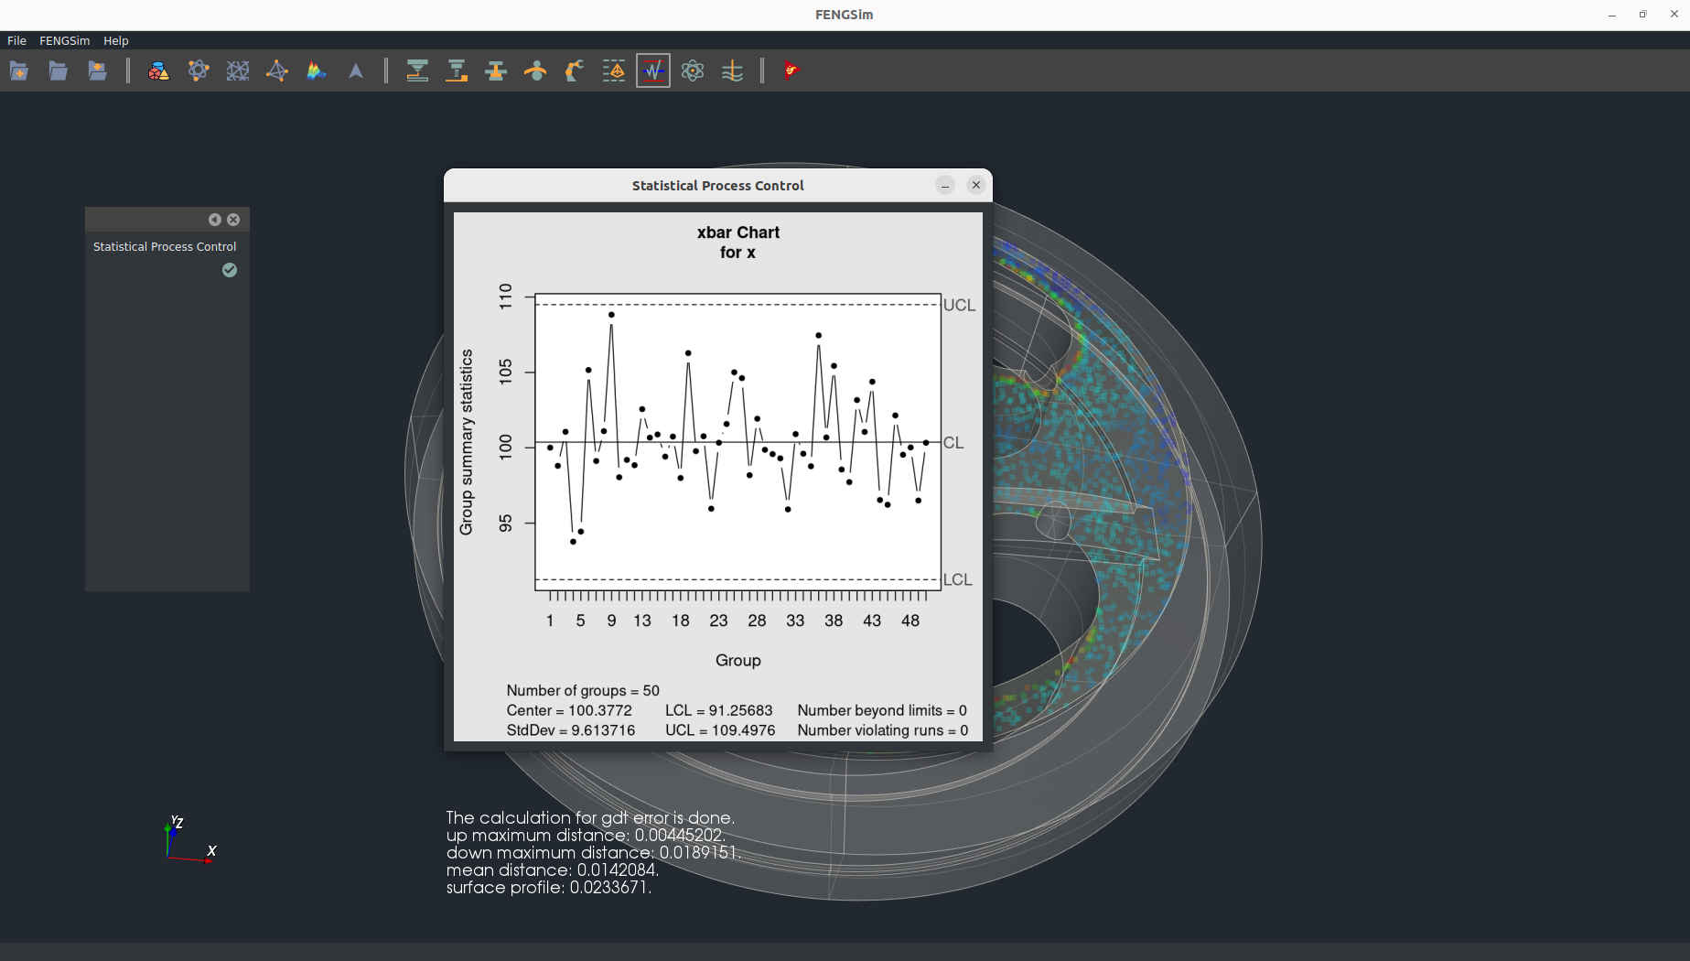Open the Help menu

(x=115, y=40)
